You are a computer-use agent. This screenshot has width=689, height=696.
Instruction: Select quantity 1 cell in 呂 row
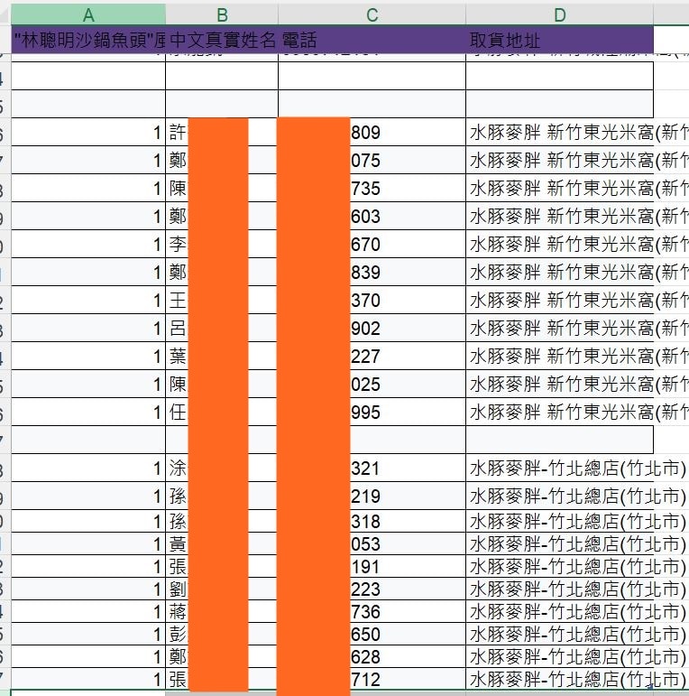[x=88, y=328]
